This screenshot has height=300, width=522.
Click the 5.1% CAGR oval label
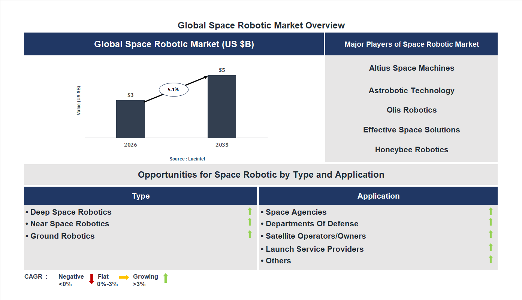coord(174,90)
